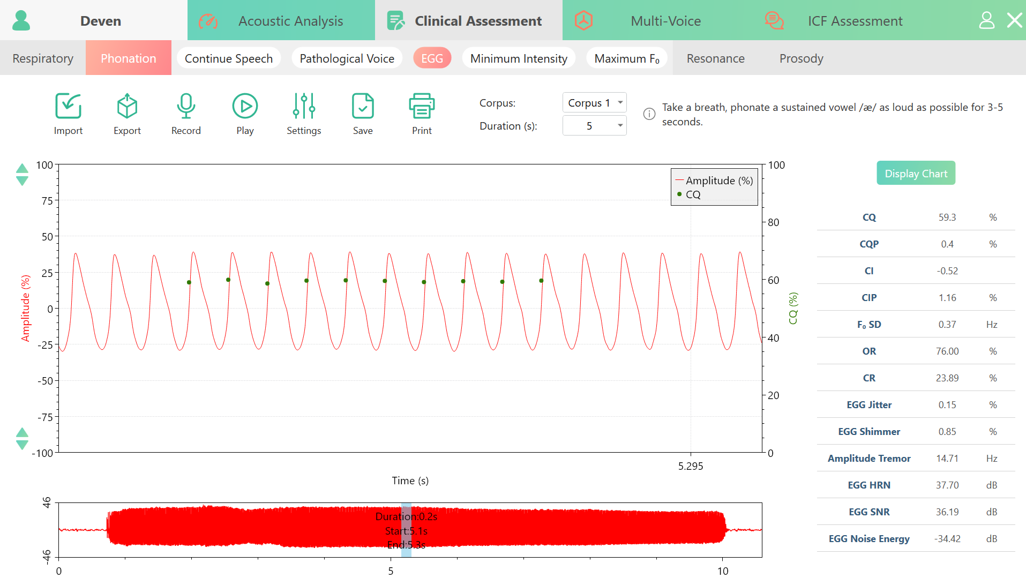
Task: Click the Display Chart button
Action: point(916,173)
